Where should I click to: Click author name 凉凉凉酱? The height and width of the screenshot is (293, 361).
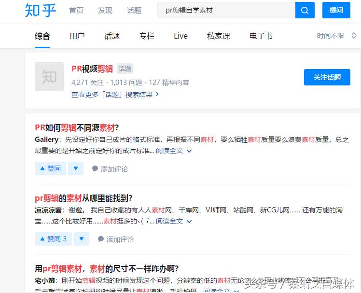(48, 210)
